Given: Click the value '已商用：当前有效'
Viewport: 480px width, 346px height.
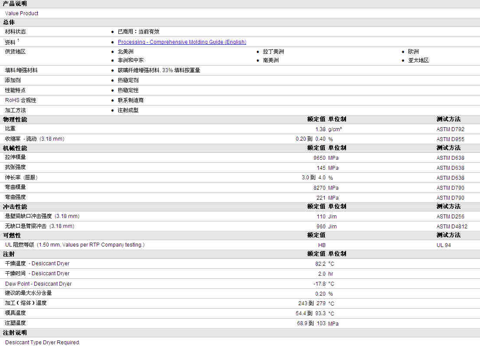Looking at the screenshot, I should coord(138,32).
